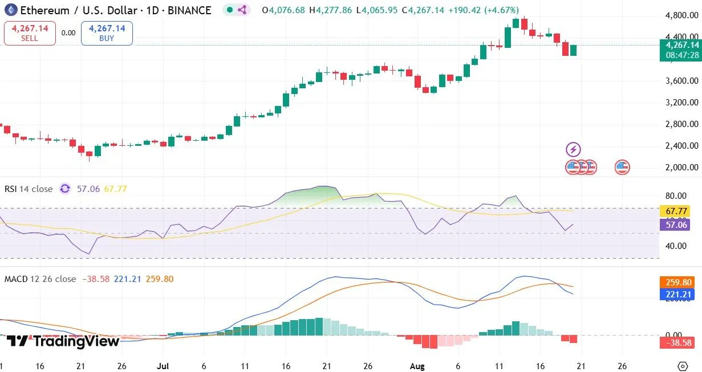
Task: Click the RSI 14 close indicator title
Action: [27, 189]
